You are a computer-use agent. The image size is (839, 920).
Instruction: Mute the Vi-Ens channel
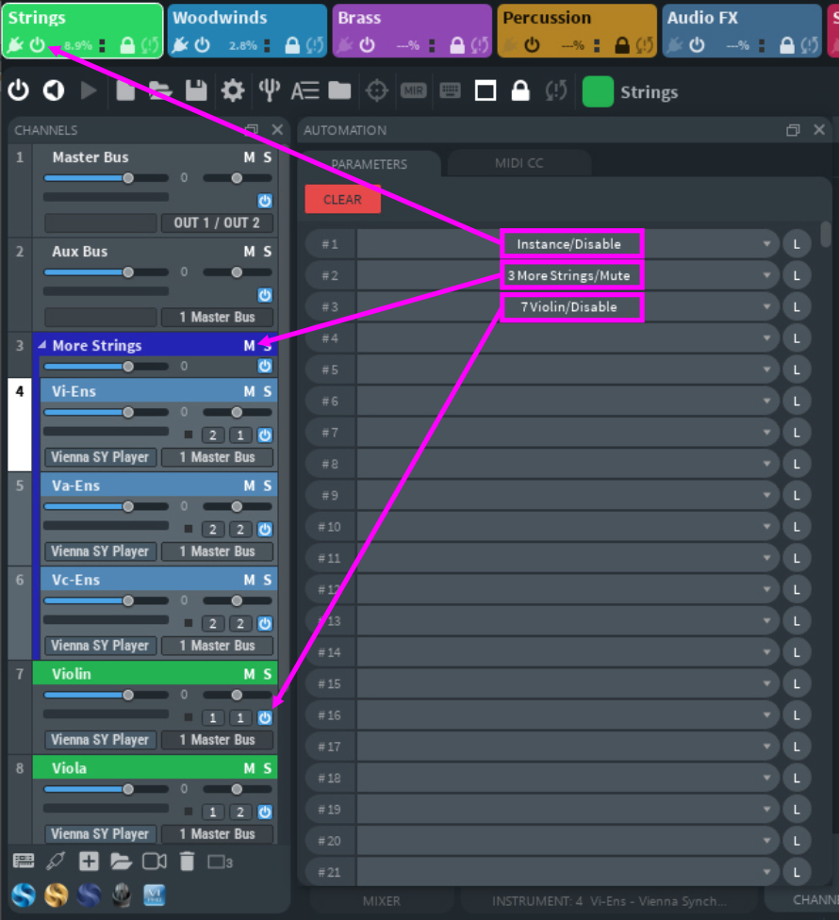(x=249, y=391)
